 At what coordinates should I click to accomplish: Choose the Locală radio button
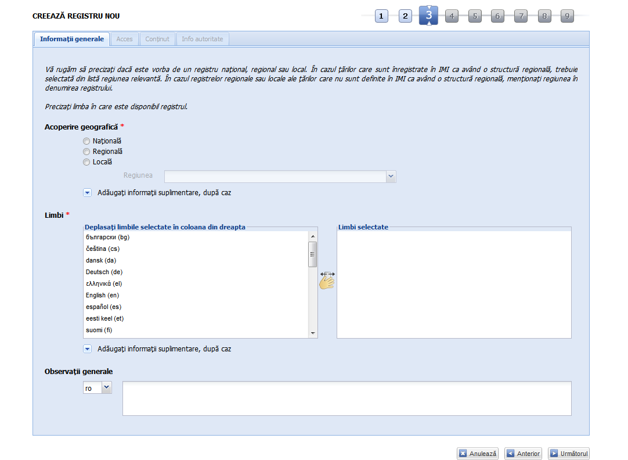tap(86, 163)
